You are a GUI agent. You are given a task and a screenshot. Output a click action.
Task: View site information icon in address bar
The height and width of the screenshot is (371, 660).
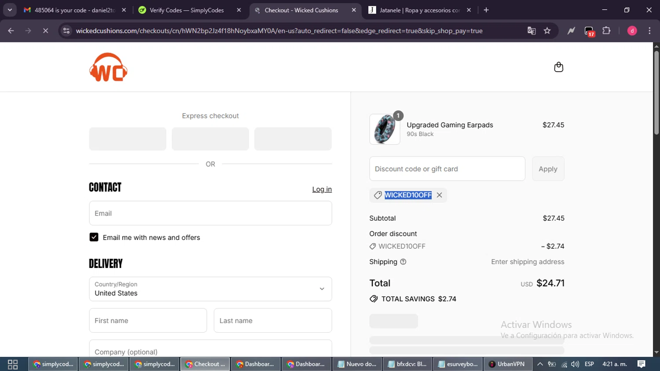pyautogui.click(x=66, y=31)
